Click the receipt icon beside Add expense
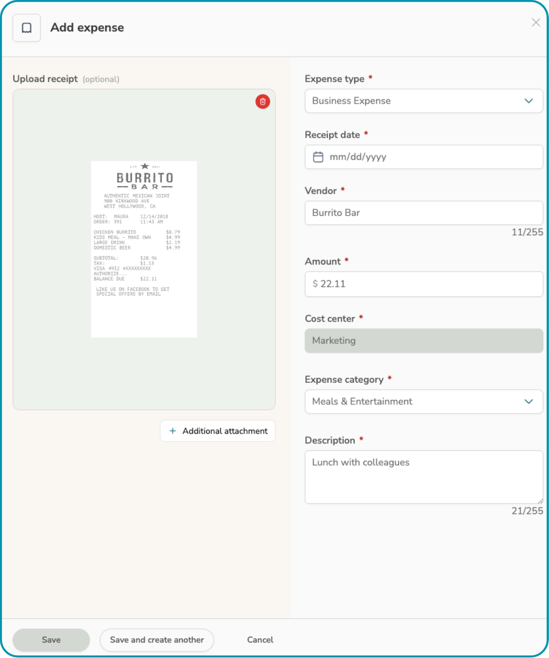 (x=26, y=28)
